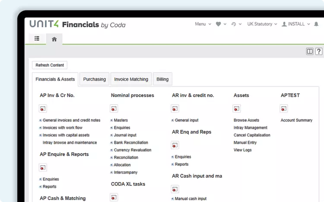This screenshot has width=324, height=202.
Task: Expand the INSTALL user dropdown arrow
Action: [x=308, y=24]
